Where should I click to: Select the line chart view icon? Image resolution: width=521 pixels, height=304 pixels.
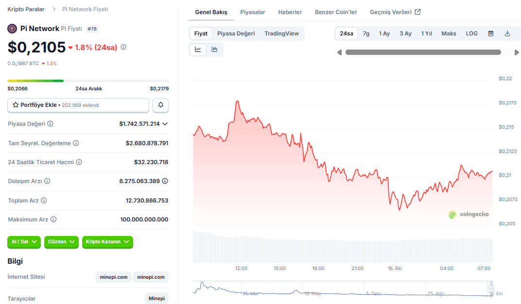click(x=198, y=50)
